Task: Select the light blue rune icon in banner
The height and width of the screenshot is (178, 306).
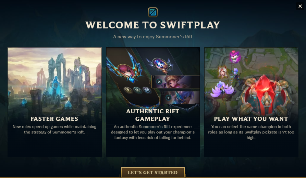Action: [x=147, y=90]
